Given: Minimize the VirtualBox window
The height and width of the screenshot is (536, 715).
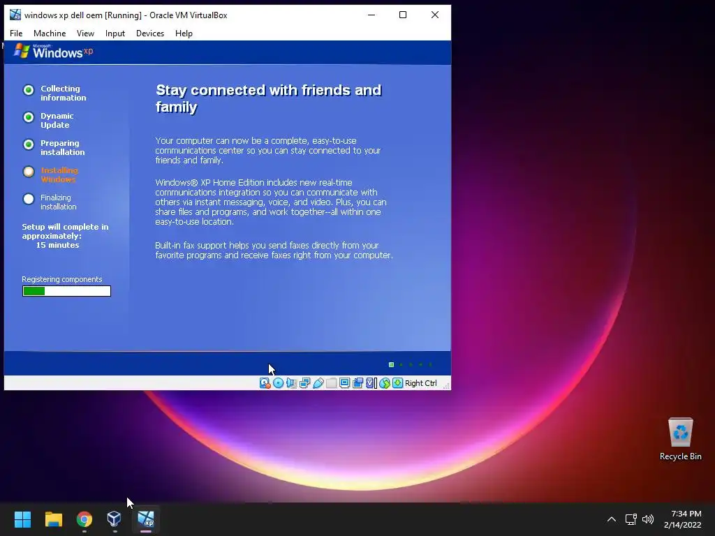Looking at the screenshot, I should (371, 15).
